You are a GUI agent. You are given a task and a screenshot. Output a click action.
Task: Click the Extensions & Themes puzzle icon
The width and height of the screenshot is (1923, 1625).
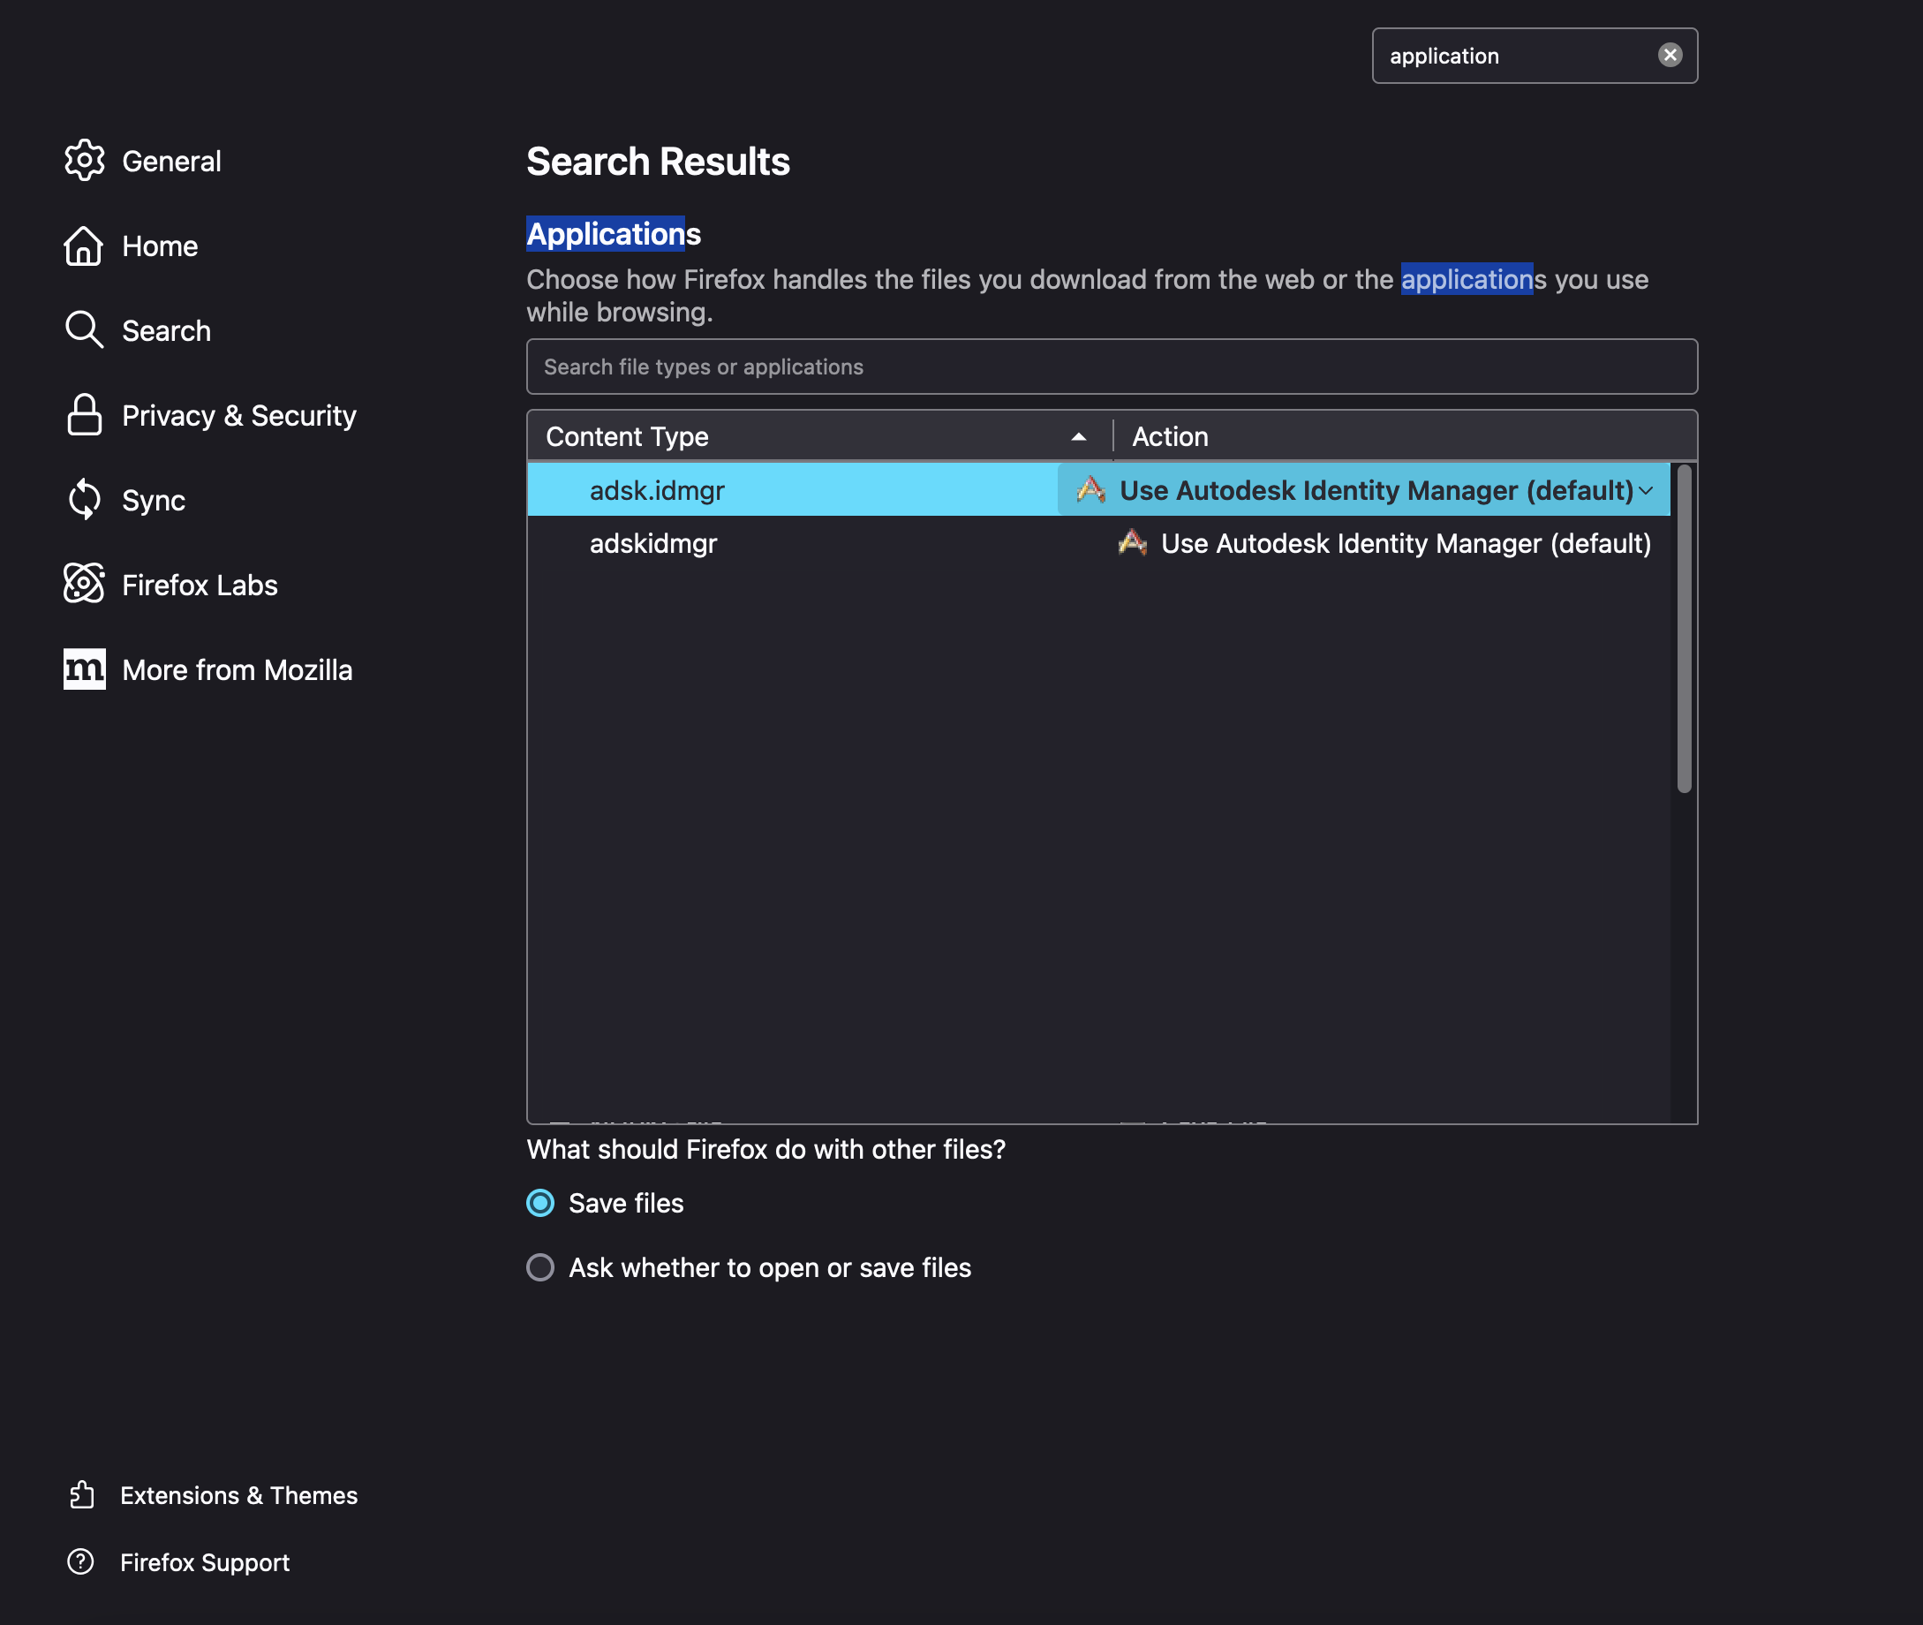(82, 1494)
